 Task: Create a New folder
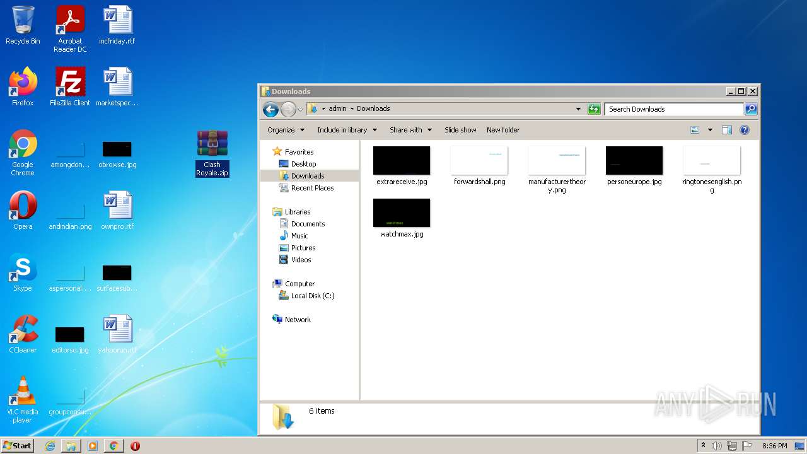tap(503, 130)
